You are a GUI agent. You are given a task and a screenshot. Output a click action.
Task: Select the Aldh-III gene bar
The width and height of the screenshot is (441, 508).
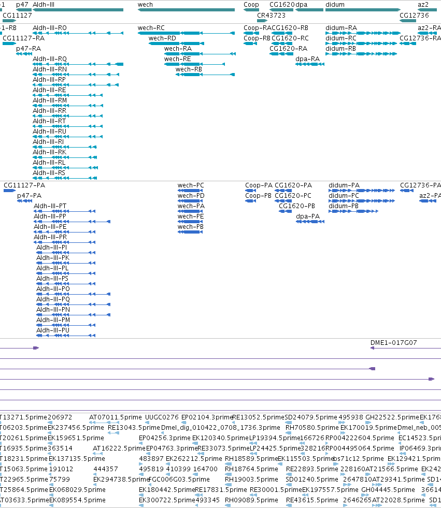(78, 10)
